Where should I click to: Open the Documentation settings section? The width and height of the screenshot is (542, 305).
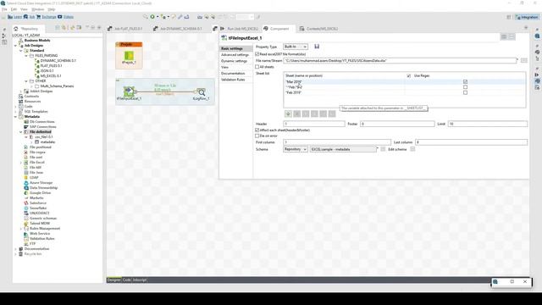[x=233, y=74]
